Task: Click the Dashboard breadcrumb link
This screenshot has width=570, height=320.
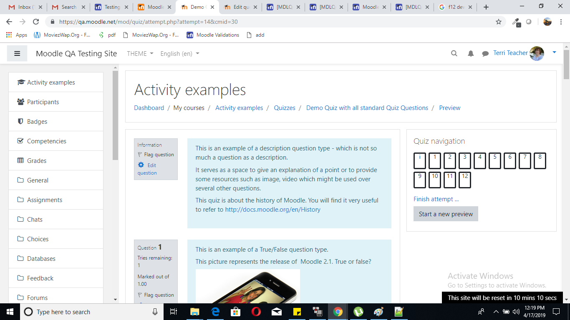Action: click(149, 107)
